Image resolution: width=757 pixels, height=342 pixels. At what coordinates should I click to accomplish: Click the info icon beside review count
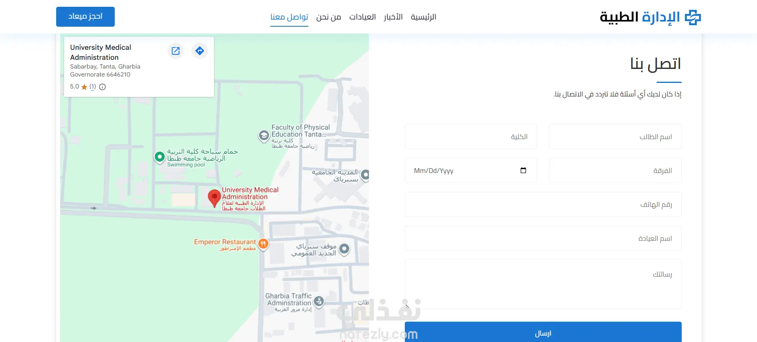coord(102,87)
